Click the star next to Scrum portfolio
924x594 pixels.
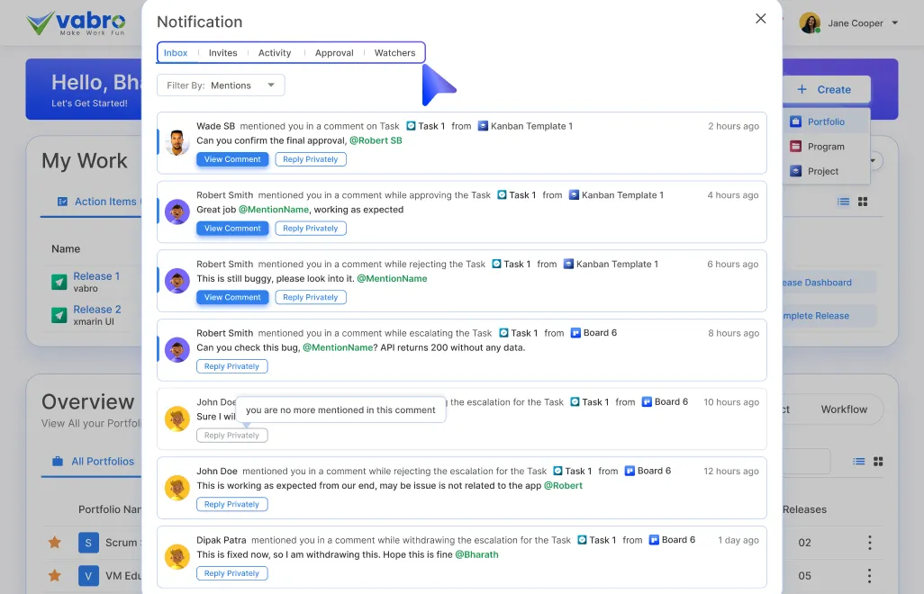pos(54,543)
